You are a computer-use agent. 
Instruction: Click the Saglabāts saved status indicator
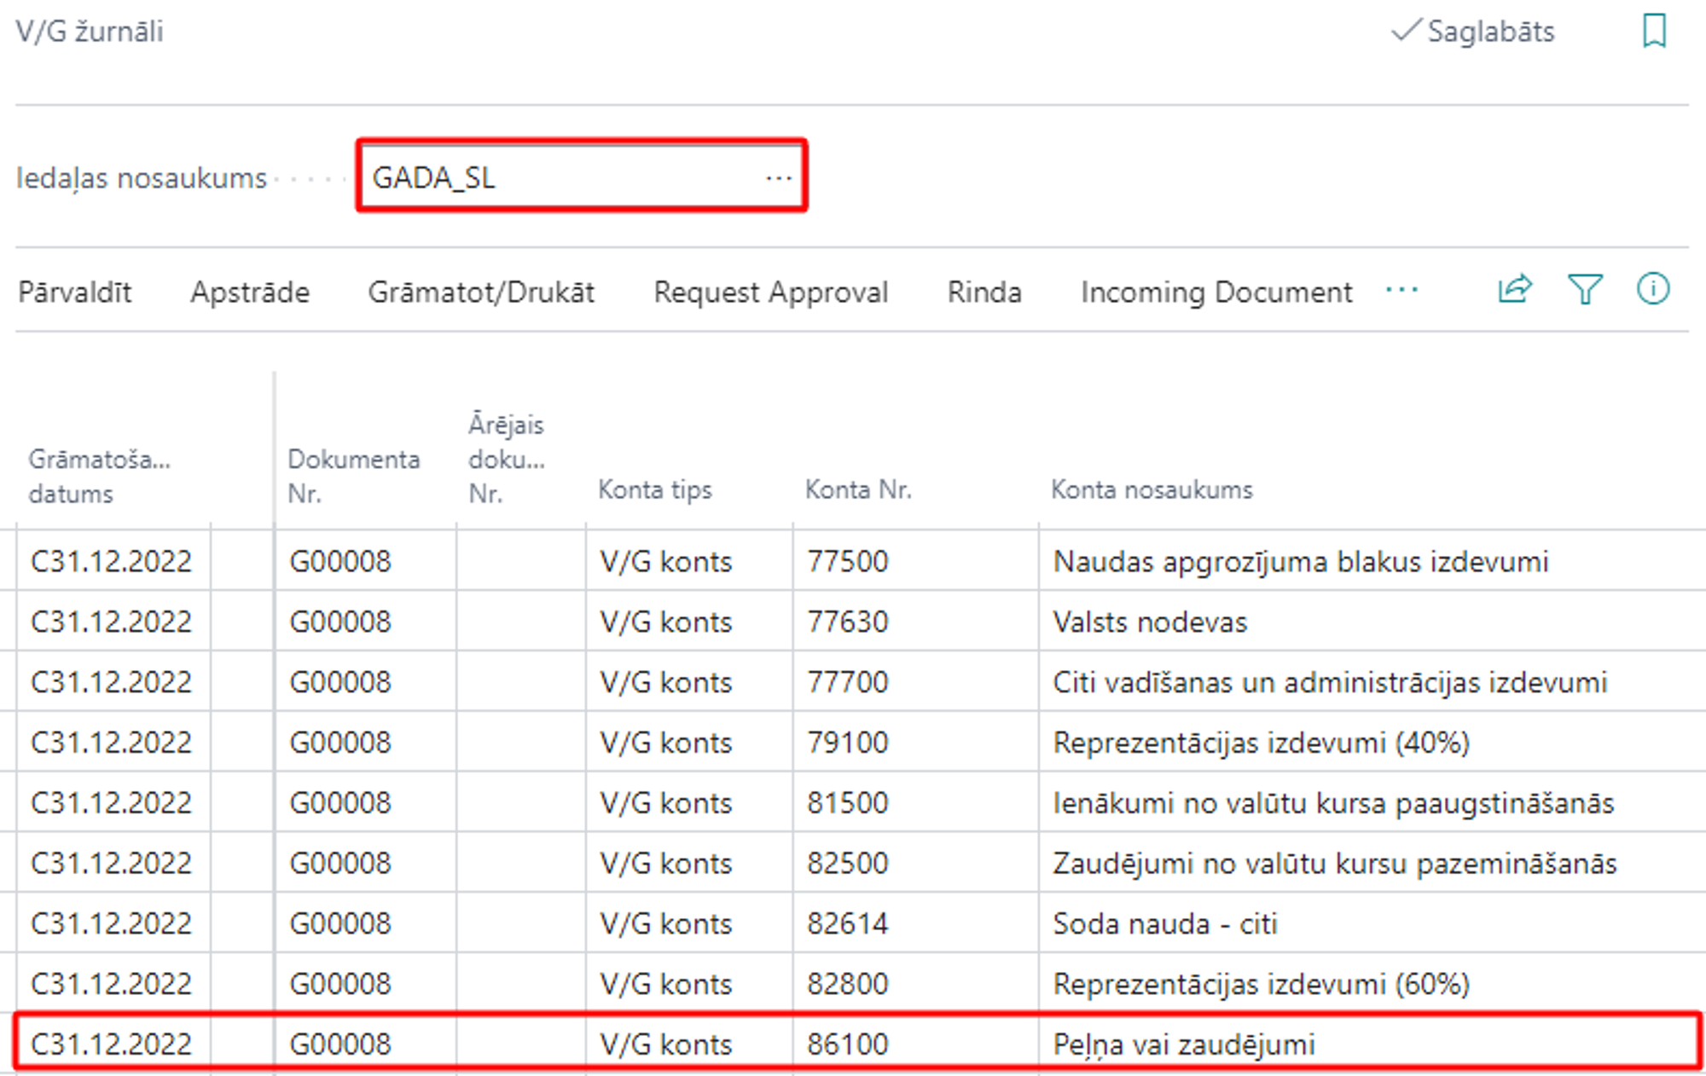(x=1474, y=32)
